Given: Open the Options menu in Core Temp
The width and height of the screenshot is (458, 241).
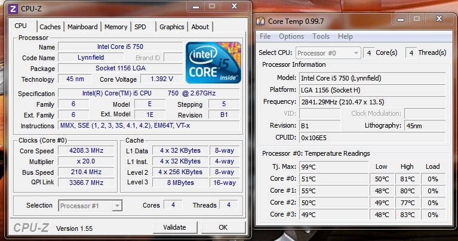Looking at the screenshot, I should pyautogui.click(x=291, y=36).
